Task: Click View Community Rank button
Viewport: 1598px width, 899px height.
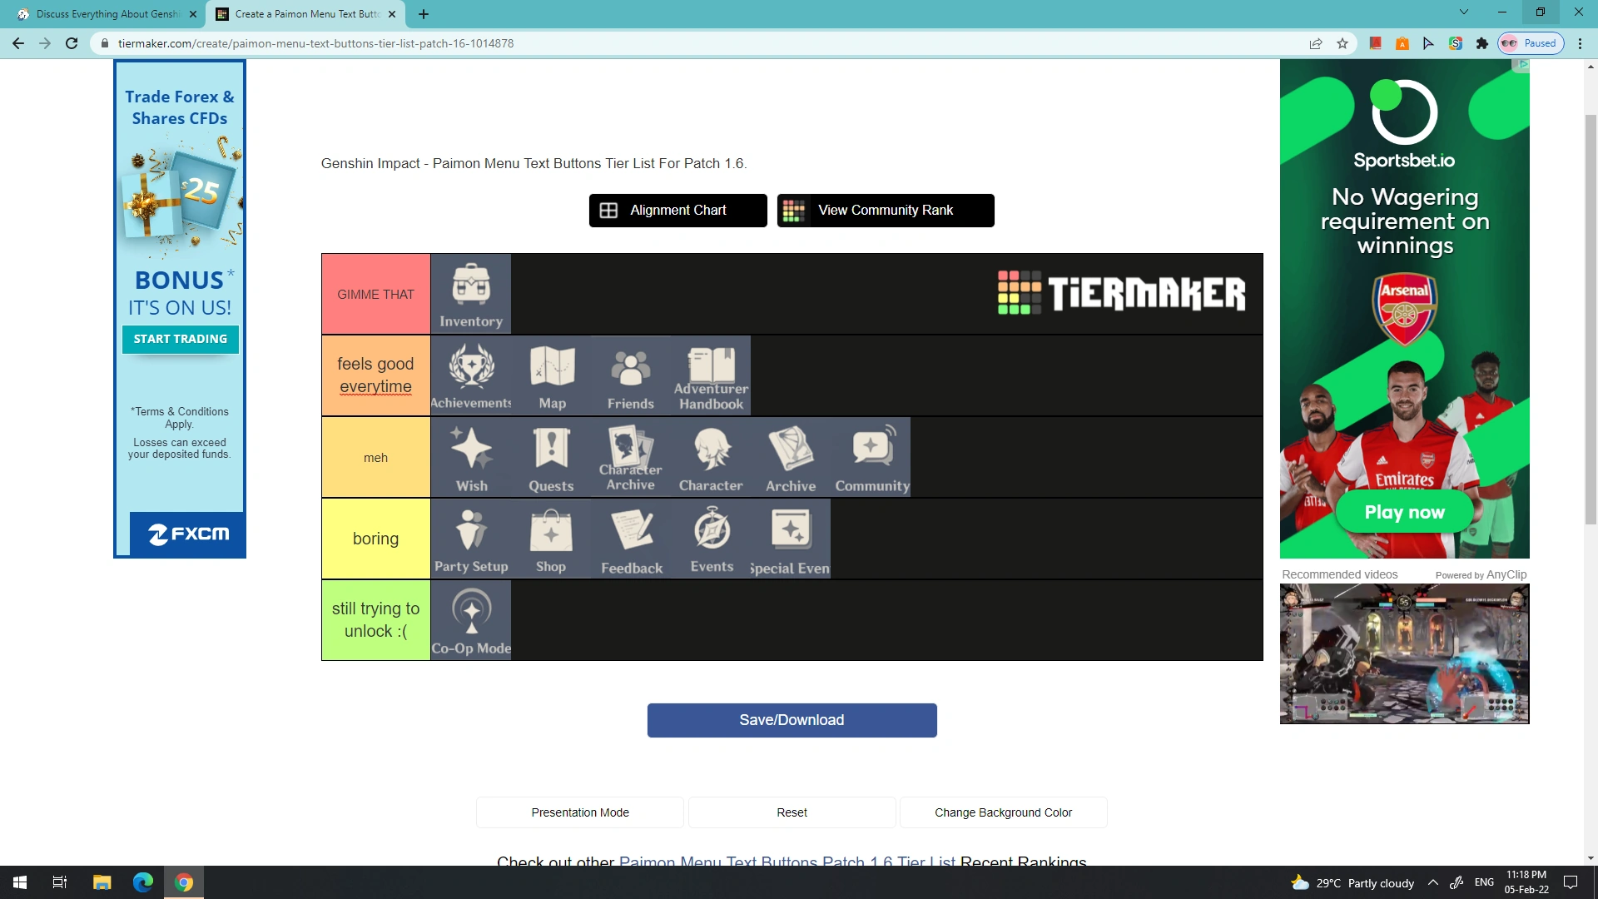Action: click(x=885, y=211)
